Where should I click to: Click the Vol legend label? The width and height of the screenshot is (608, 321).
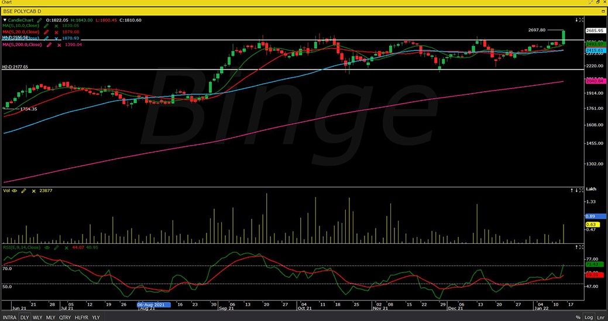pos(6,191)
